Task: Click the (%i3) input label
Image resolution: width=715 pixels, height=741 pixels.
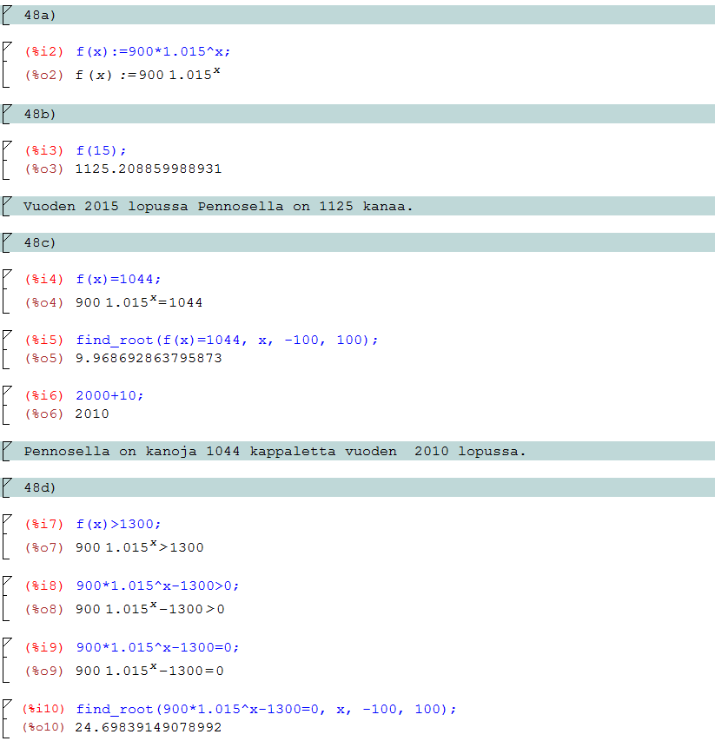Action: [x=44, y=151]
